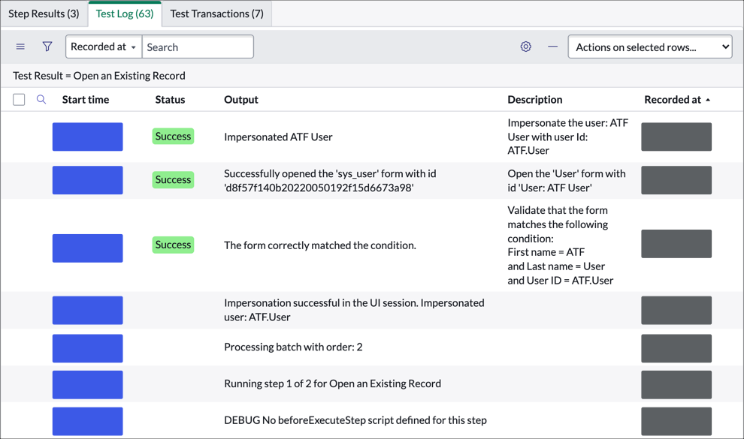744x439 pixels.
Task: Sort the list by the Description column
Action: (534, 99)
